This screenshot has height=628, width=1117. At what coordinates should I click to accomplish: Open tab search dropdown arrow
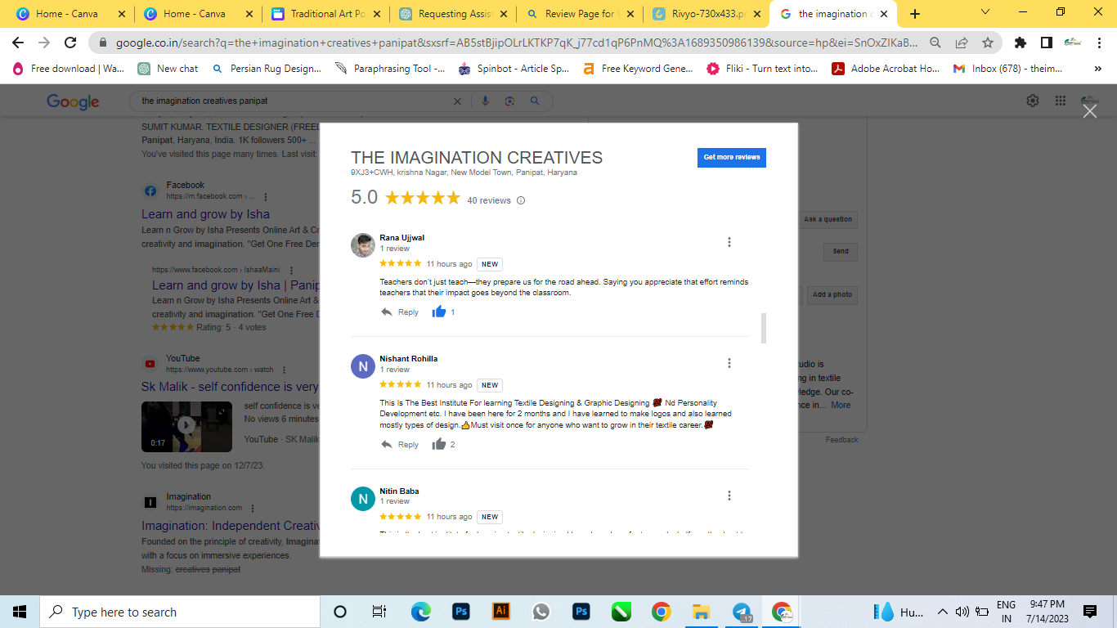(985, 12)
